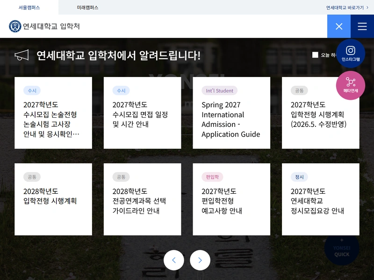Image resolution: width=374 pixels, height=280 pixels.
Task: Open the 2027 입학전형 시행계획 (2026.5. 수정반영) card
Action: pyautogui.click(x=321, y=113)
